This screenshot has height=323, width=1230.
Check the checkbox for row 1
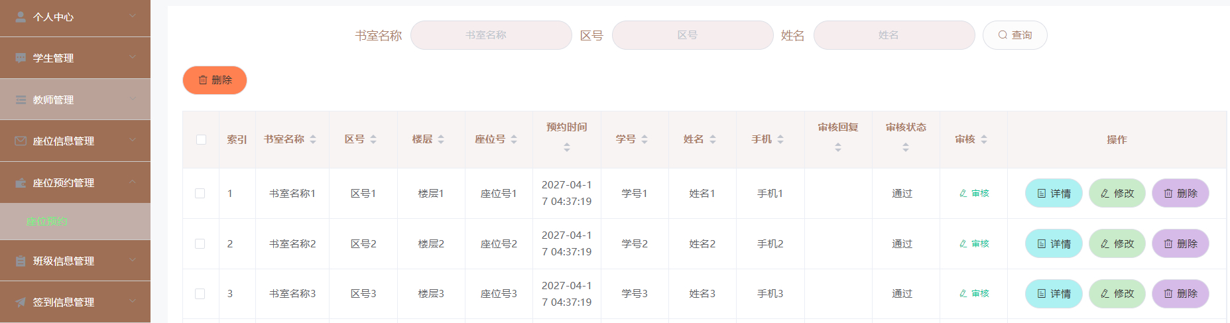point(200,193)
